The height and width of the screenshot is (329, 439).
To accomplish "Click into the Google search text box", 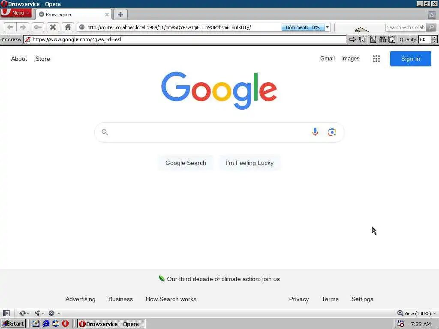I will tap(209, 132).
